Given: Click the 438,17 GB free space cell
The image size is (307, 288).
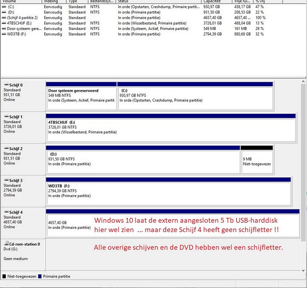Looking at the screenshot, I should point(242,7).
